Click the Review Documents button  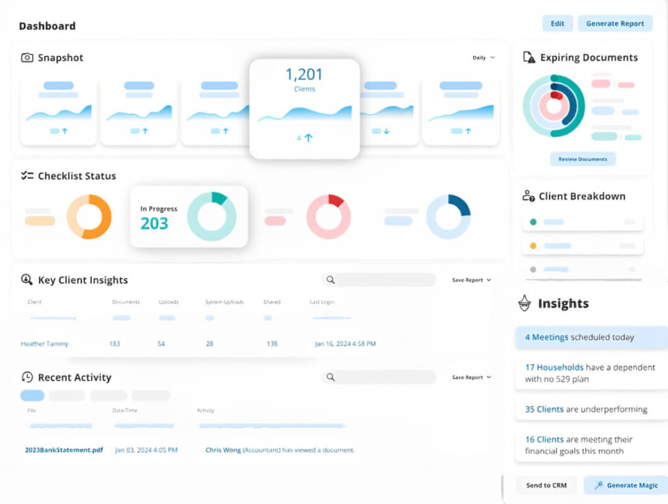(x=583, y=159)
